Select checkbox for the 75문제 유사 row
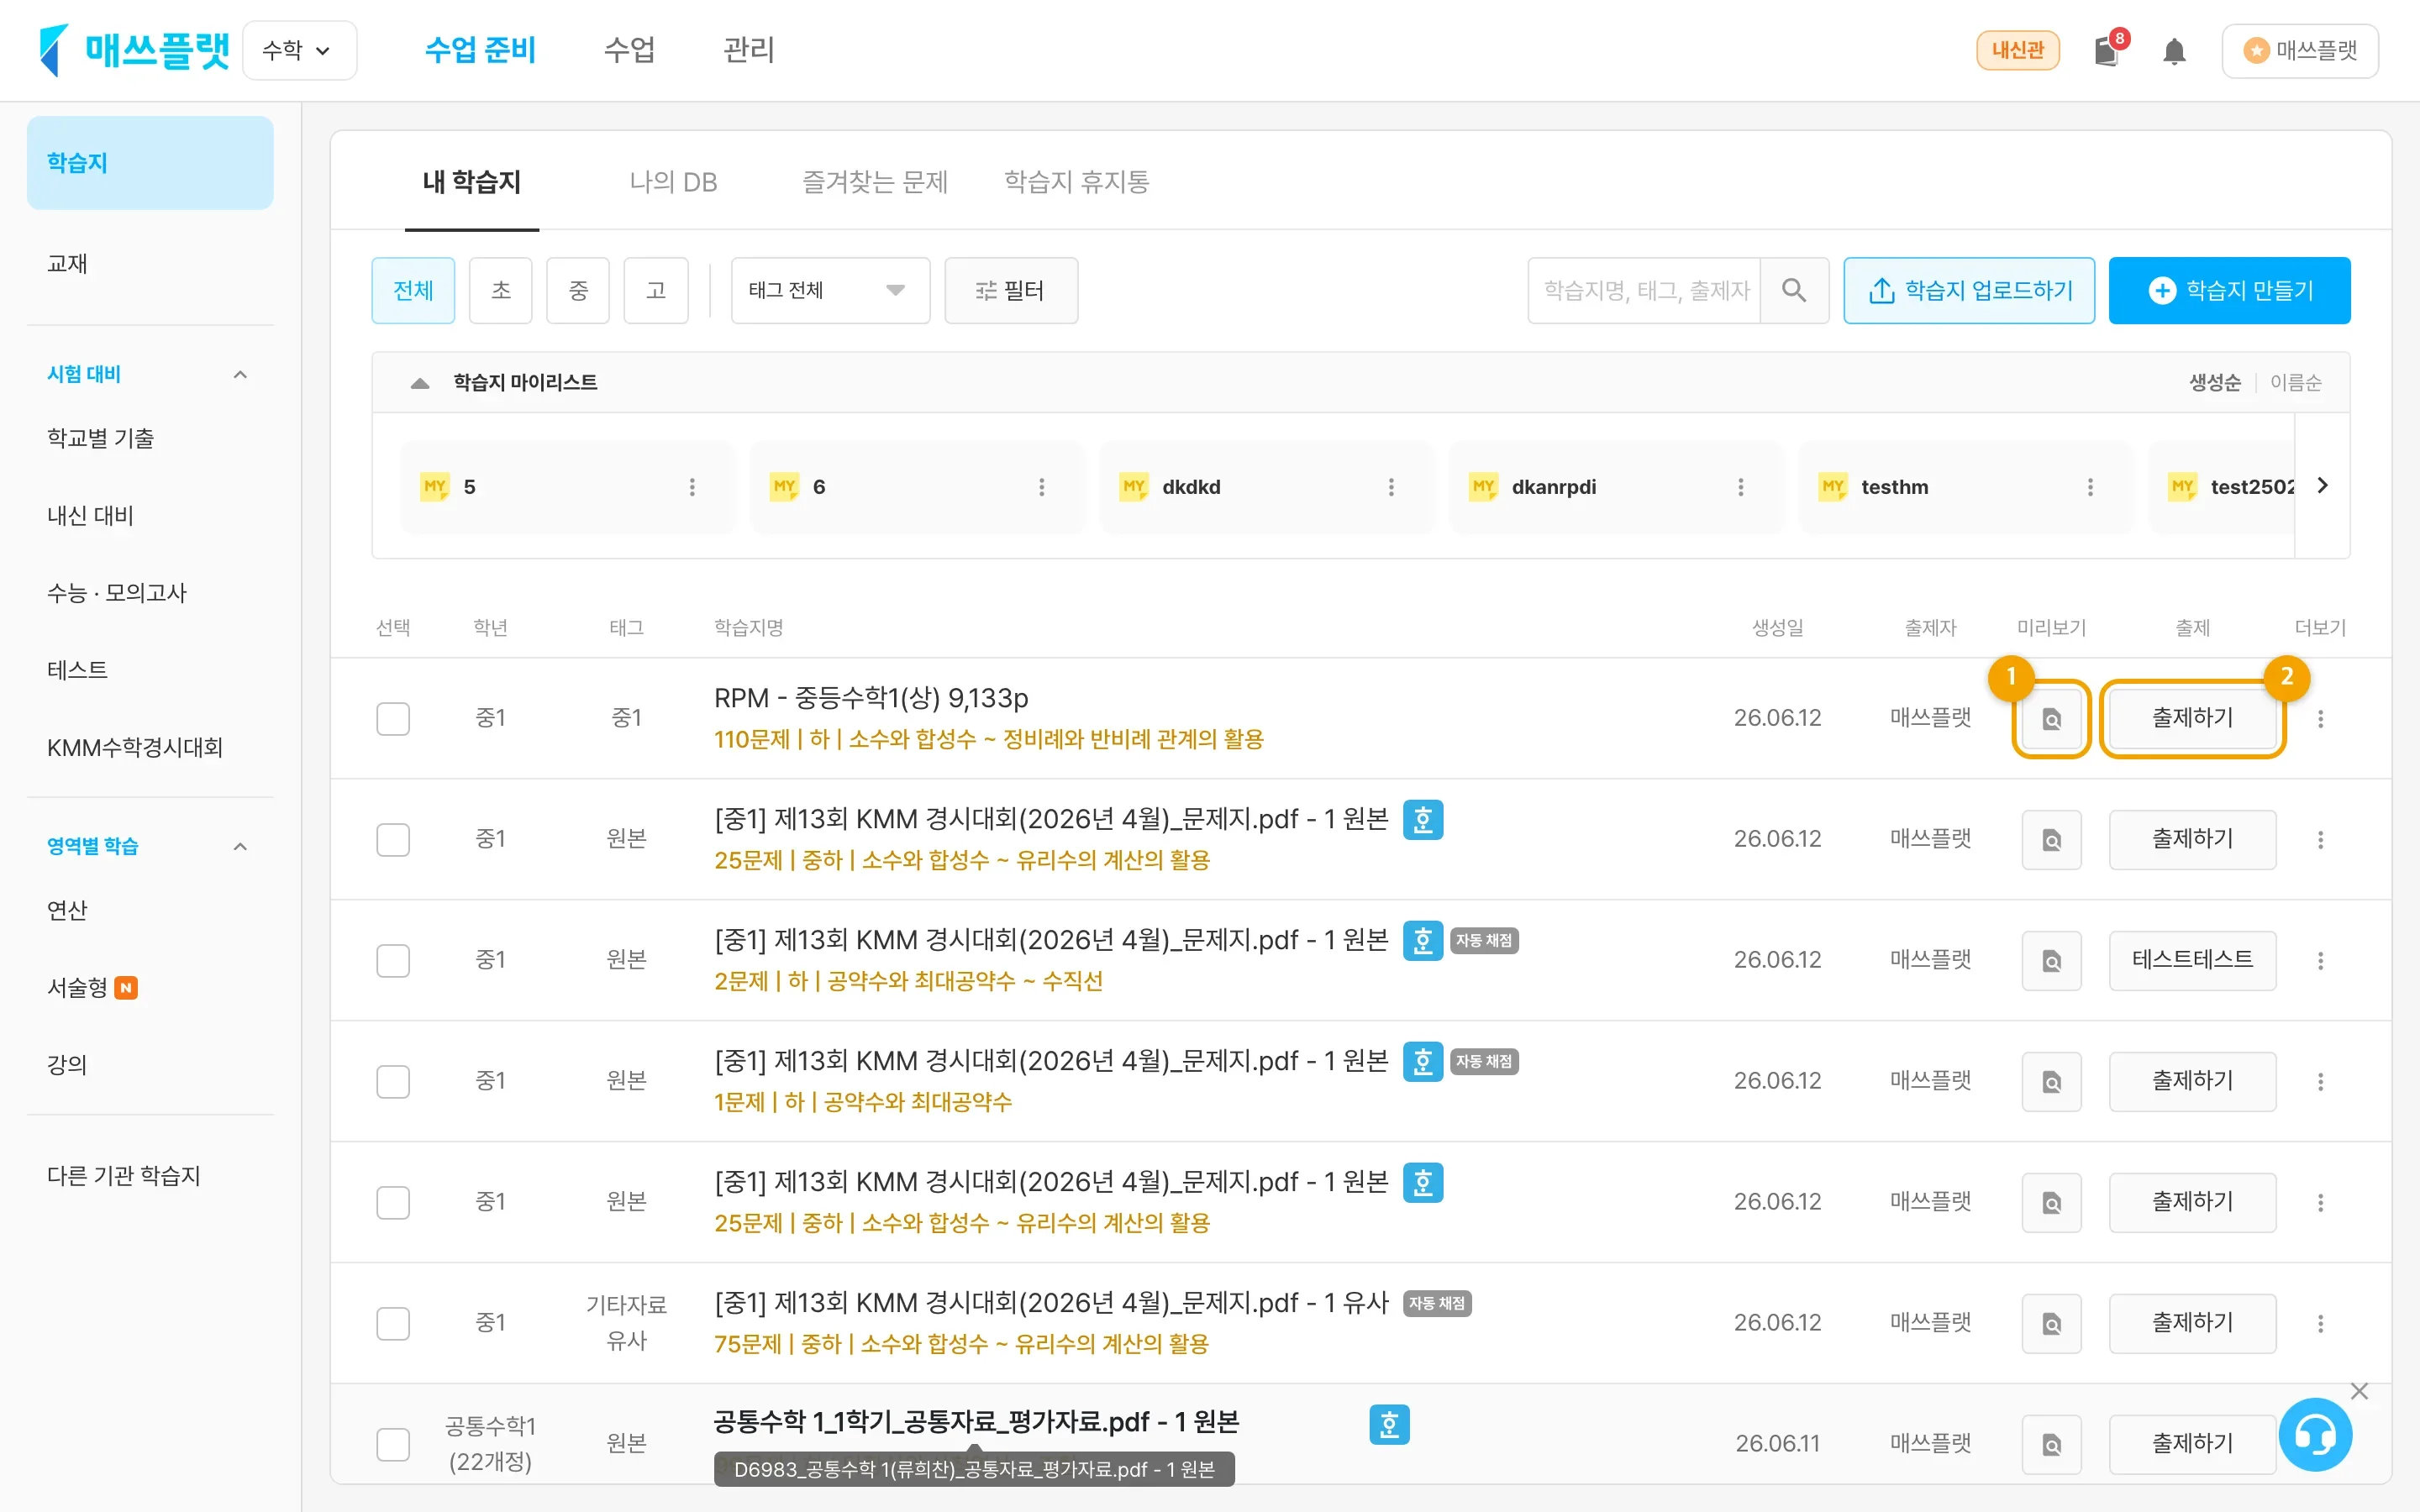Screen dimensions: 2420x1512 pos(393,1323)
